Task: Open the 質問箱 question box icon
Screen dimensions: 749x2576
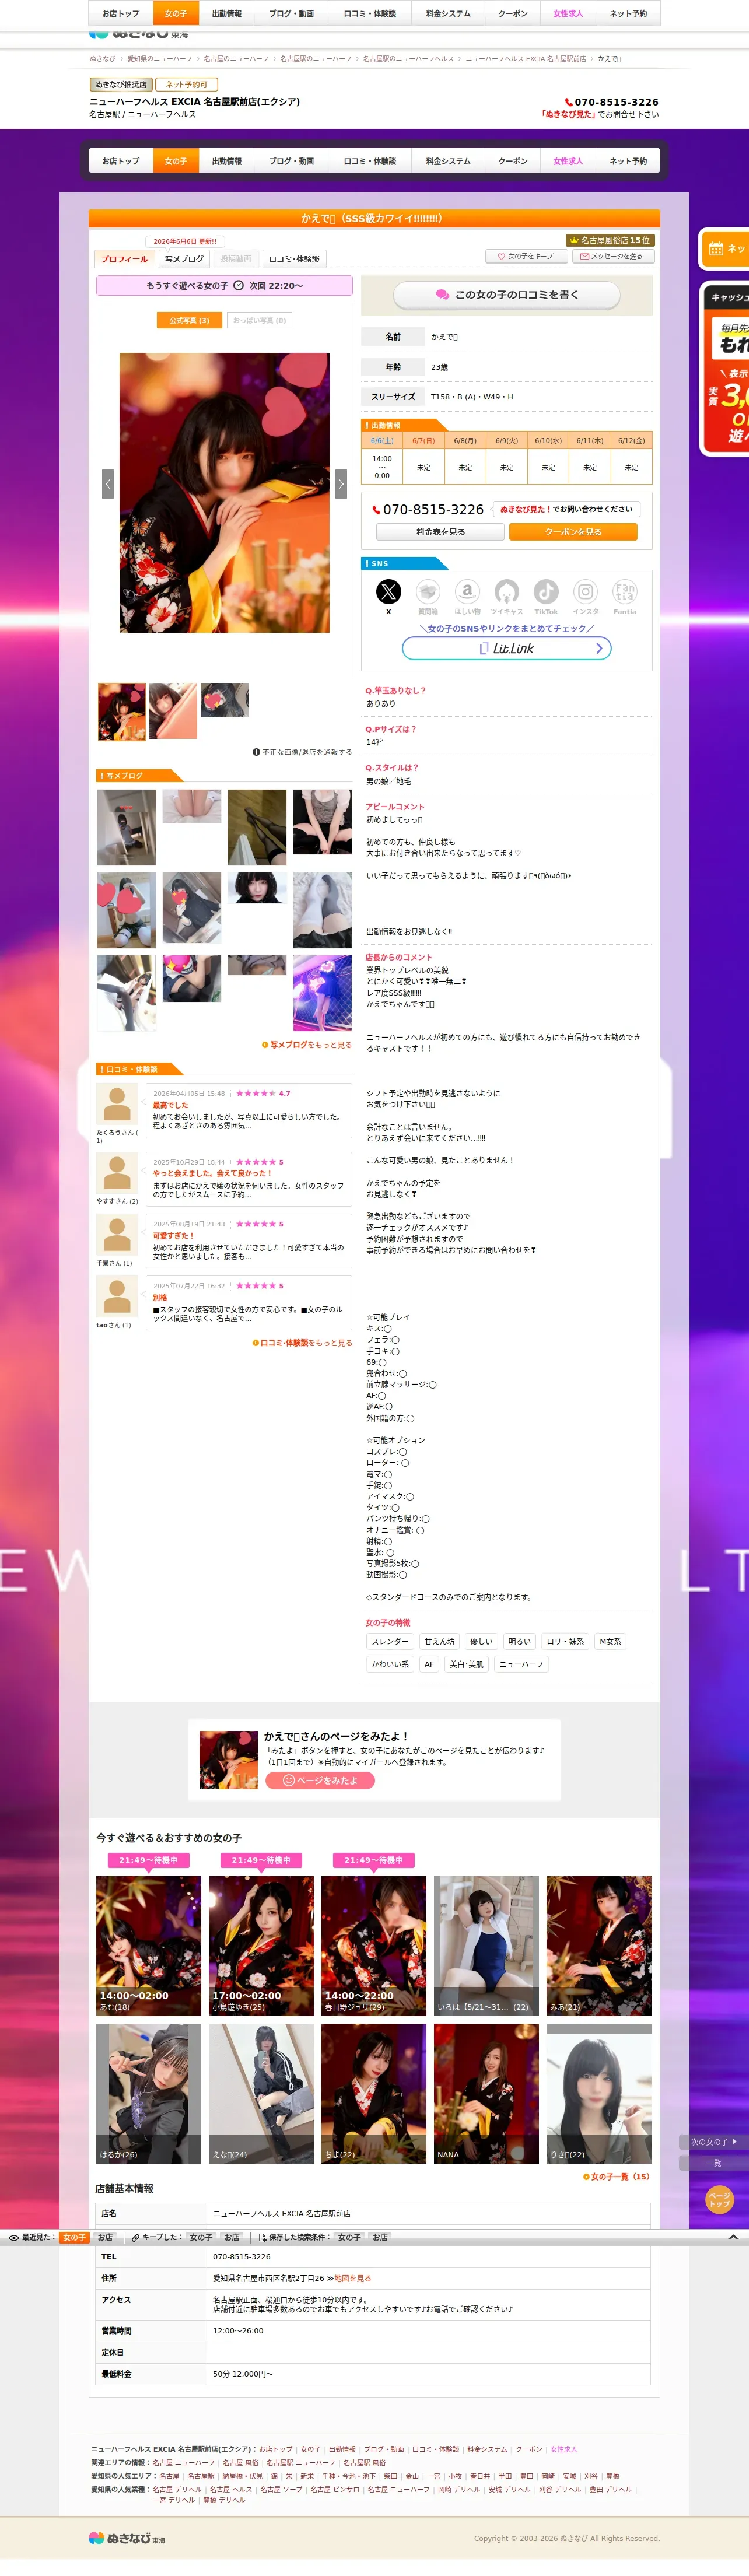Action: pyautogui.click(x=428, y=591)
